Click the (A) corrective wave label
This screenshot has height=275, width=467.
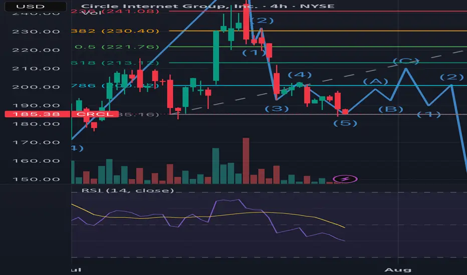376,81
